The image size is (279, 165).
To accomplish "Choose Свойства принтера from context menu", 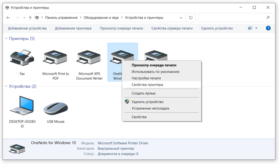I will click(147, 85).
